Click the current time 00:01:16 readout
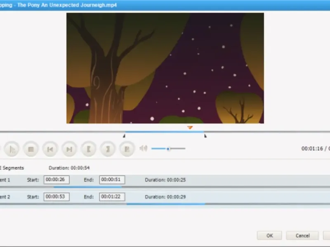 312,149
